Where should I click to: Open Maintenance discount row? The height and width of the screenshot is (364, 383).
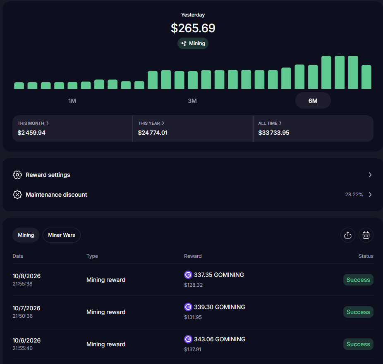(193, 195)
